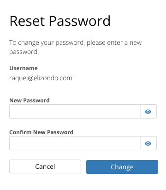The image size is (166, 190).
Task: Reveal Confirm New Password text with eye icon
Action: coord(148,143)
